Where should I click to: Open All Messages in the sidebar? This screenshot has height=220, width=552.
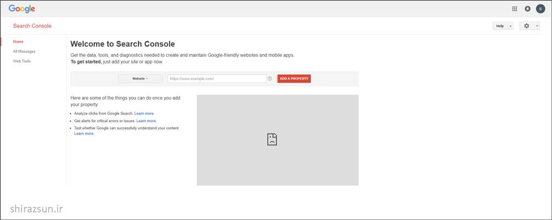[x=24, y=51]
